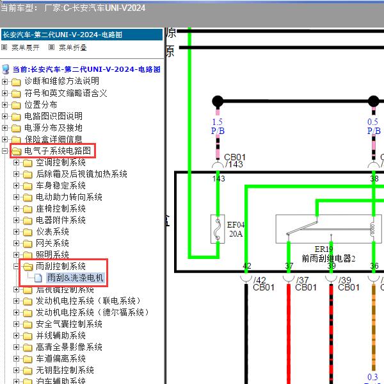Click the CB01 /42 connector label
This screenshot has height=384, width=384.
pos(264,284)
